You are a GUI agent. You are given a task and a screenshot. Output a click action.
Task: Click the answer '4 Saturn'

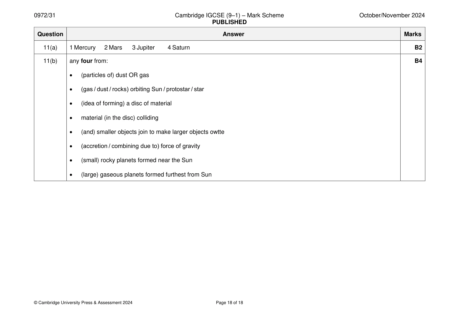[x=179, y=47]
